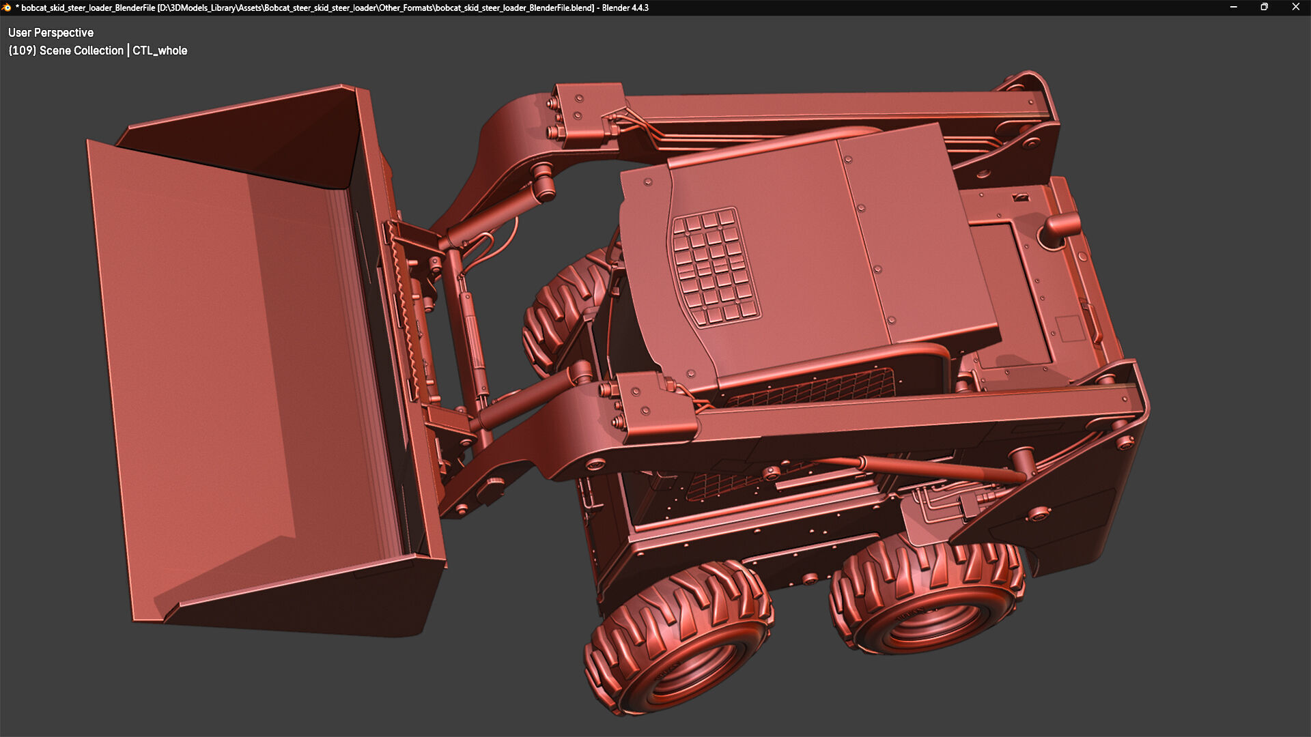
Task: Click the Scene Collection CTL_whole overlay text
Action: coord(98,50)
